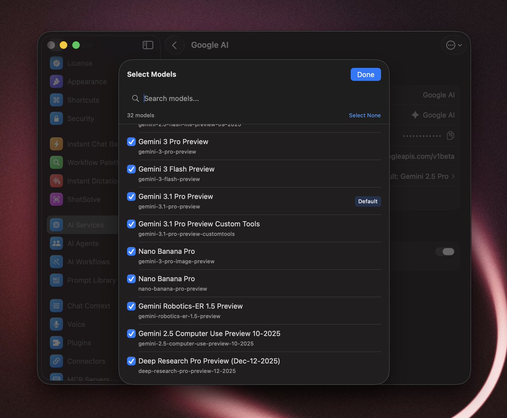
Task: Click the search magnifier icon in dialog
Action: coord(135,98)
